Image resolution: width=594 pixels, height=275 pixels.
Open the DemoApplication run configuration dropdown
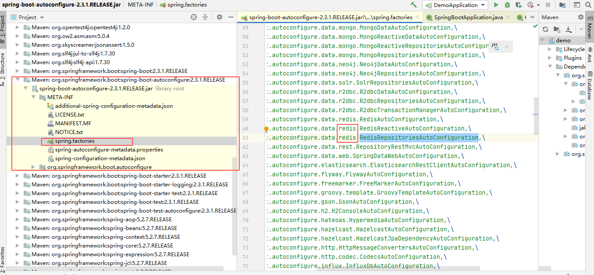(x=455, y=5)
